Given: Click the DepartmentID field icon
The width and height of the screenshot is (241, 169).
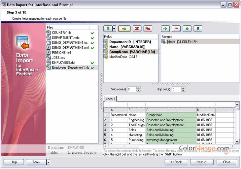Looking at the screenshot, I should 106,42.
